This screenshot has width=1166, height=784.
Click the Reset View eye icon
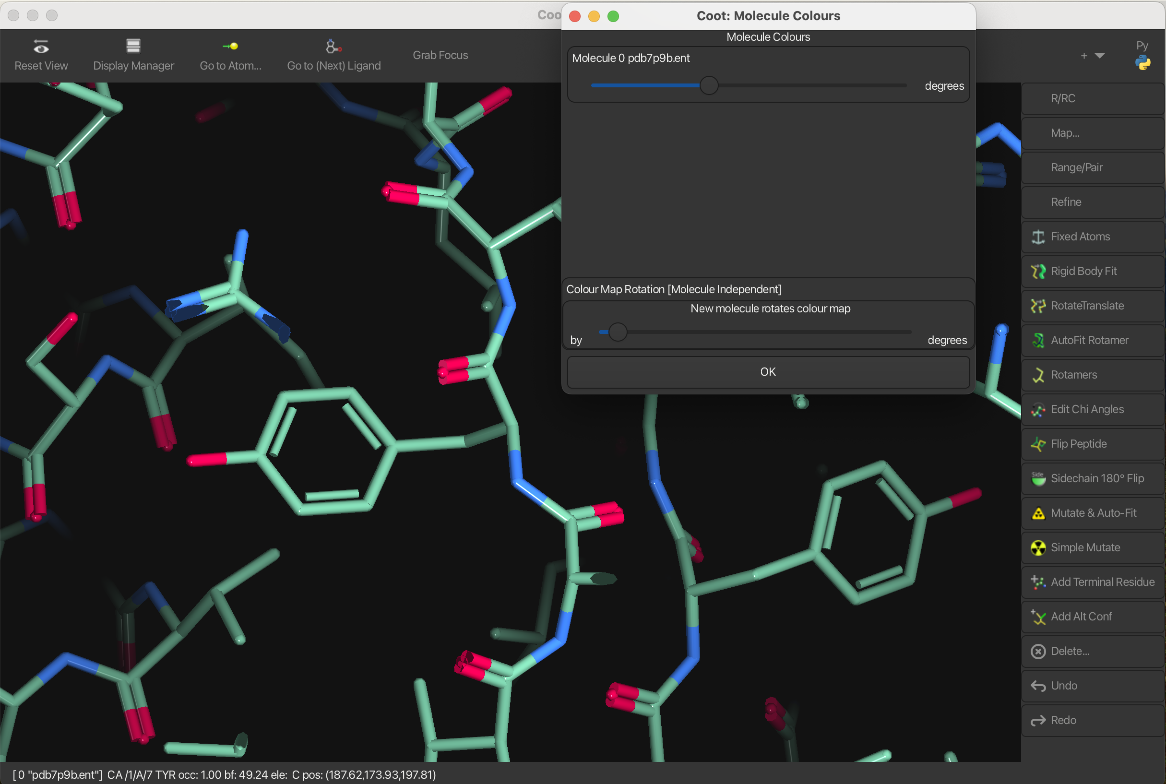(x=41, y=48)
